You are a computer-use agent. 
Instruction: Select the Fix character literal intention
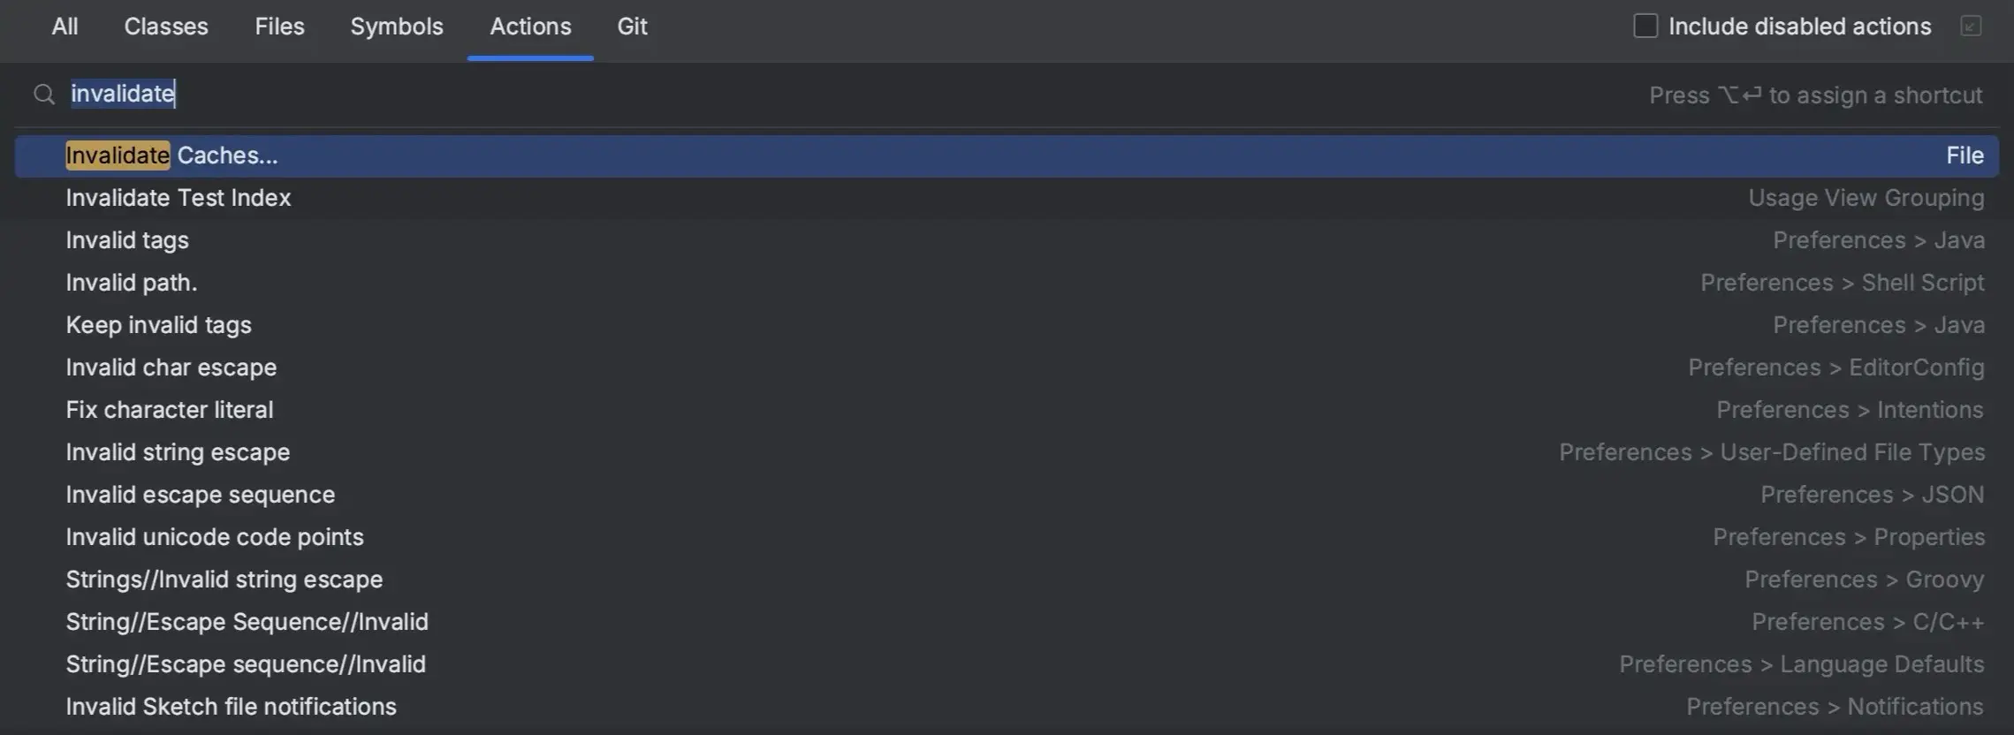tap(170, 409)
